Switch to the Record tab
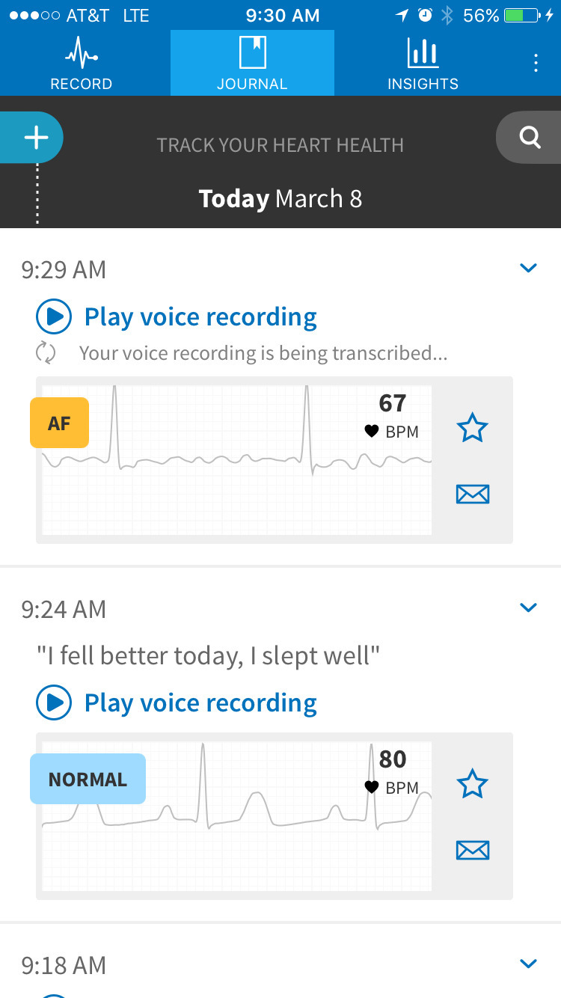 [81, 63]
